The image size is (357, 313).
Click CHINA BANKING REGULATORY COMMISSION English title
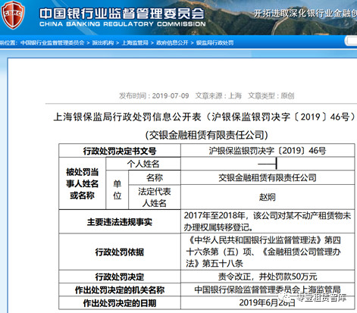(x=123, y=24)
